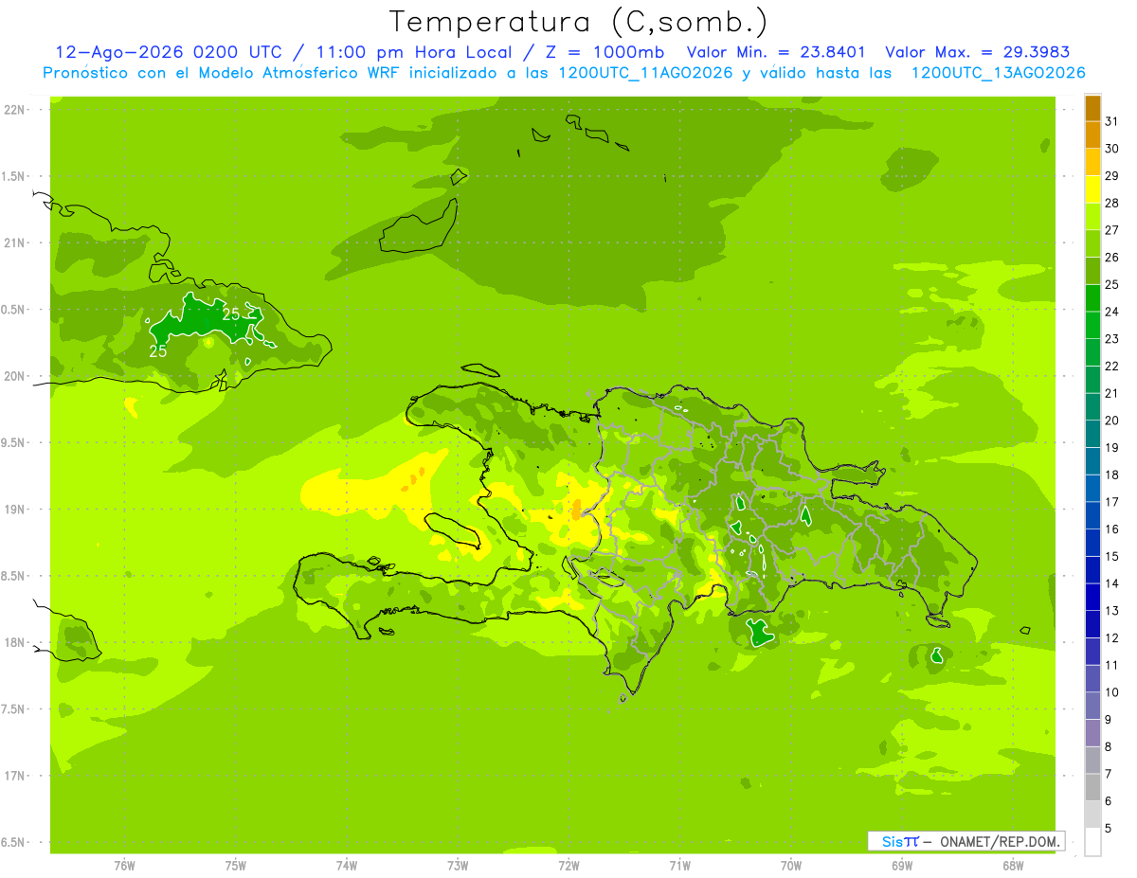
Task: Click Île de la Gonâve island outline
Action: click(453, 530)
